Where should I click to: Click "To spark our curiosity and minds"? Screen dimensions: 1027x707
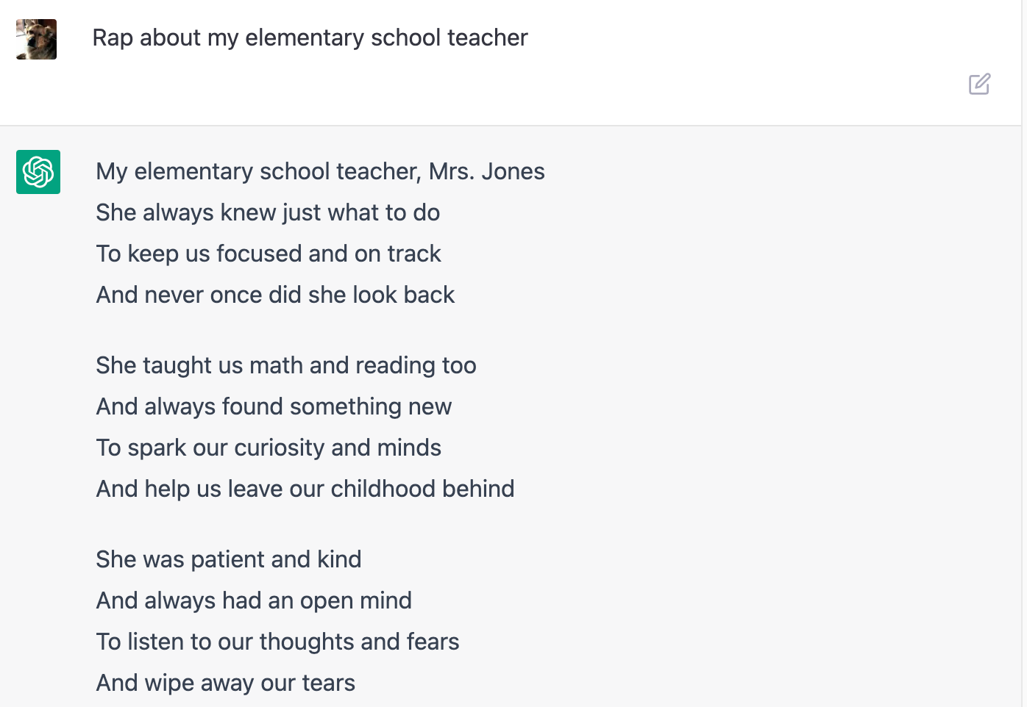[x=269, y=448]
